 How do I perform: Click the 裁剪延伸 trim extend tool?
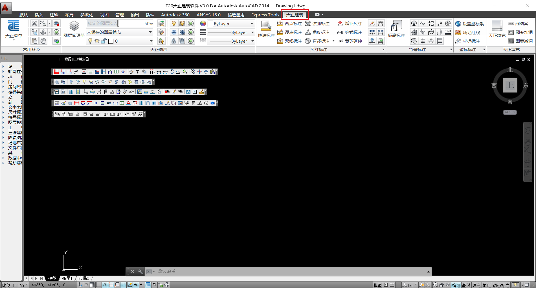click(350, 41)
